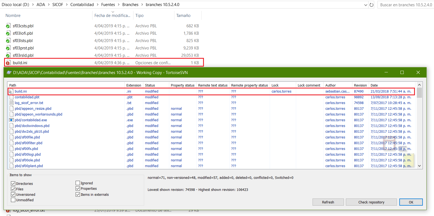Screen dimensions: 434x216
Task: Uncheck the Directories checkbox
Action: click(x=13, y=184)
